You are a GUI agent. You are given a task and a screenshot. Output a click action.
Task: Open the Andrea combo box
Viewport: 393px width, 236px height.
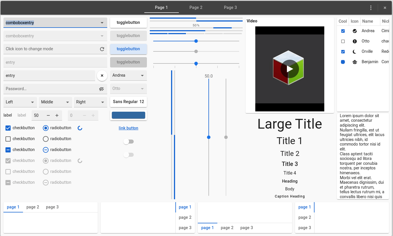pos(128,75)
